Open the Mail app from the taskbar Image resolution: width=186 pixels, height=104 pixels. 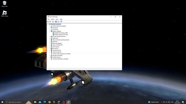pos(40,102)
